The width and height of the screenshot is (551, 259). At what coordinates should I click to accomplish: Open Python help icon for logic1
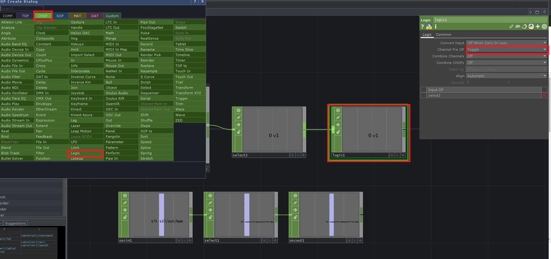428,27
